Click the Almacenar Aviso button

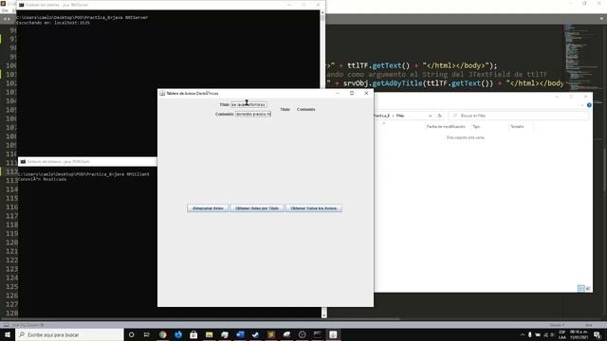[208, 208]
